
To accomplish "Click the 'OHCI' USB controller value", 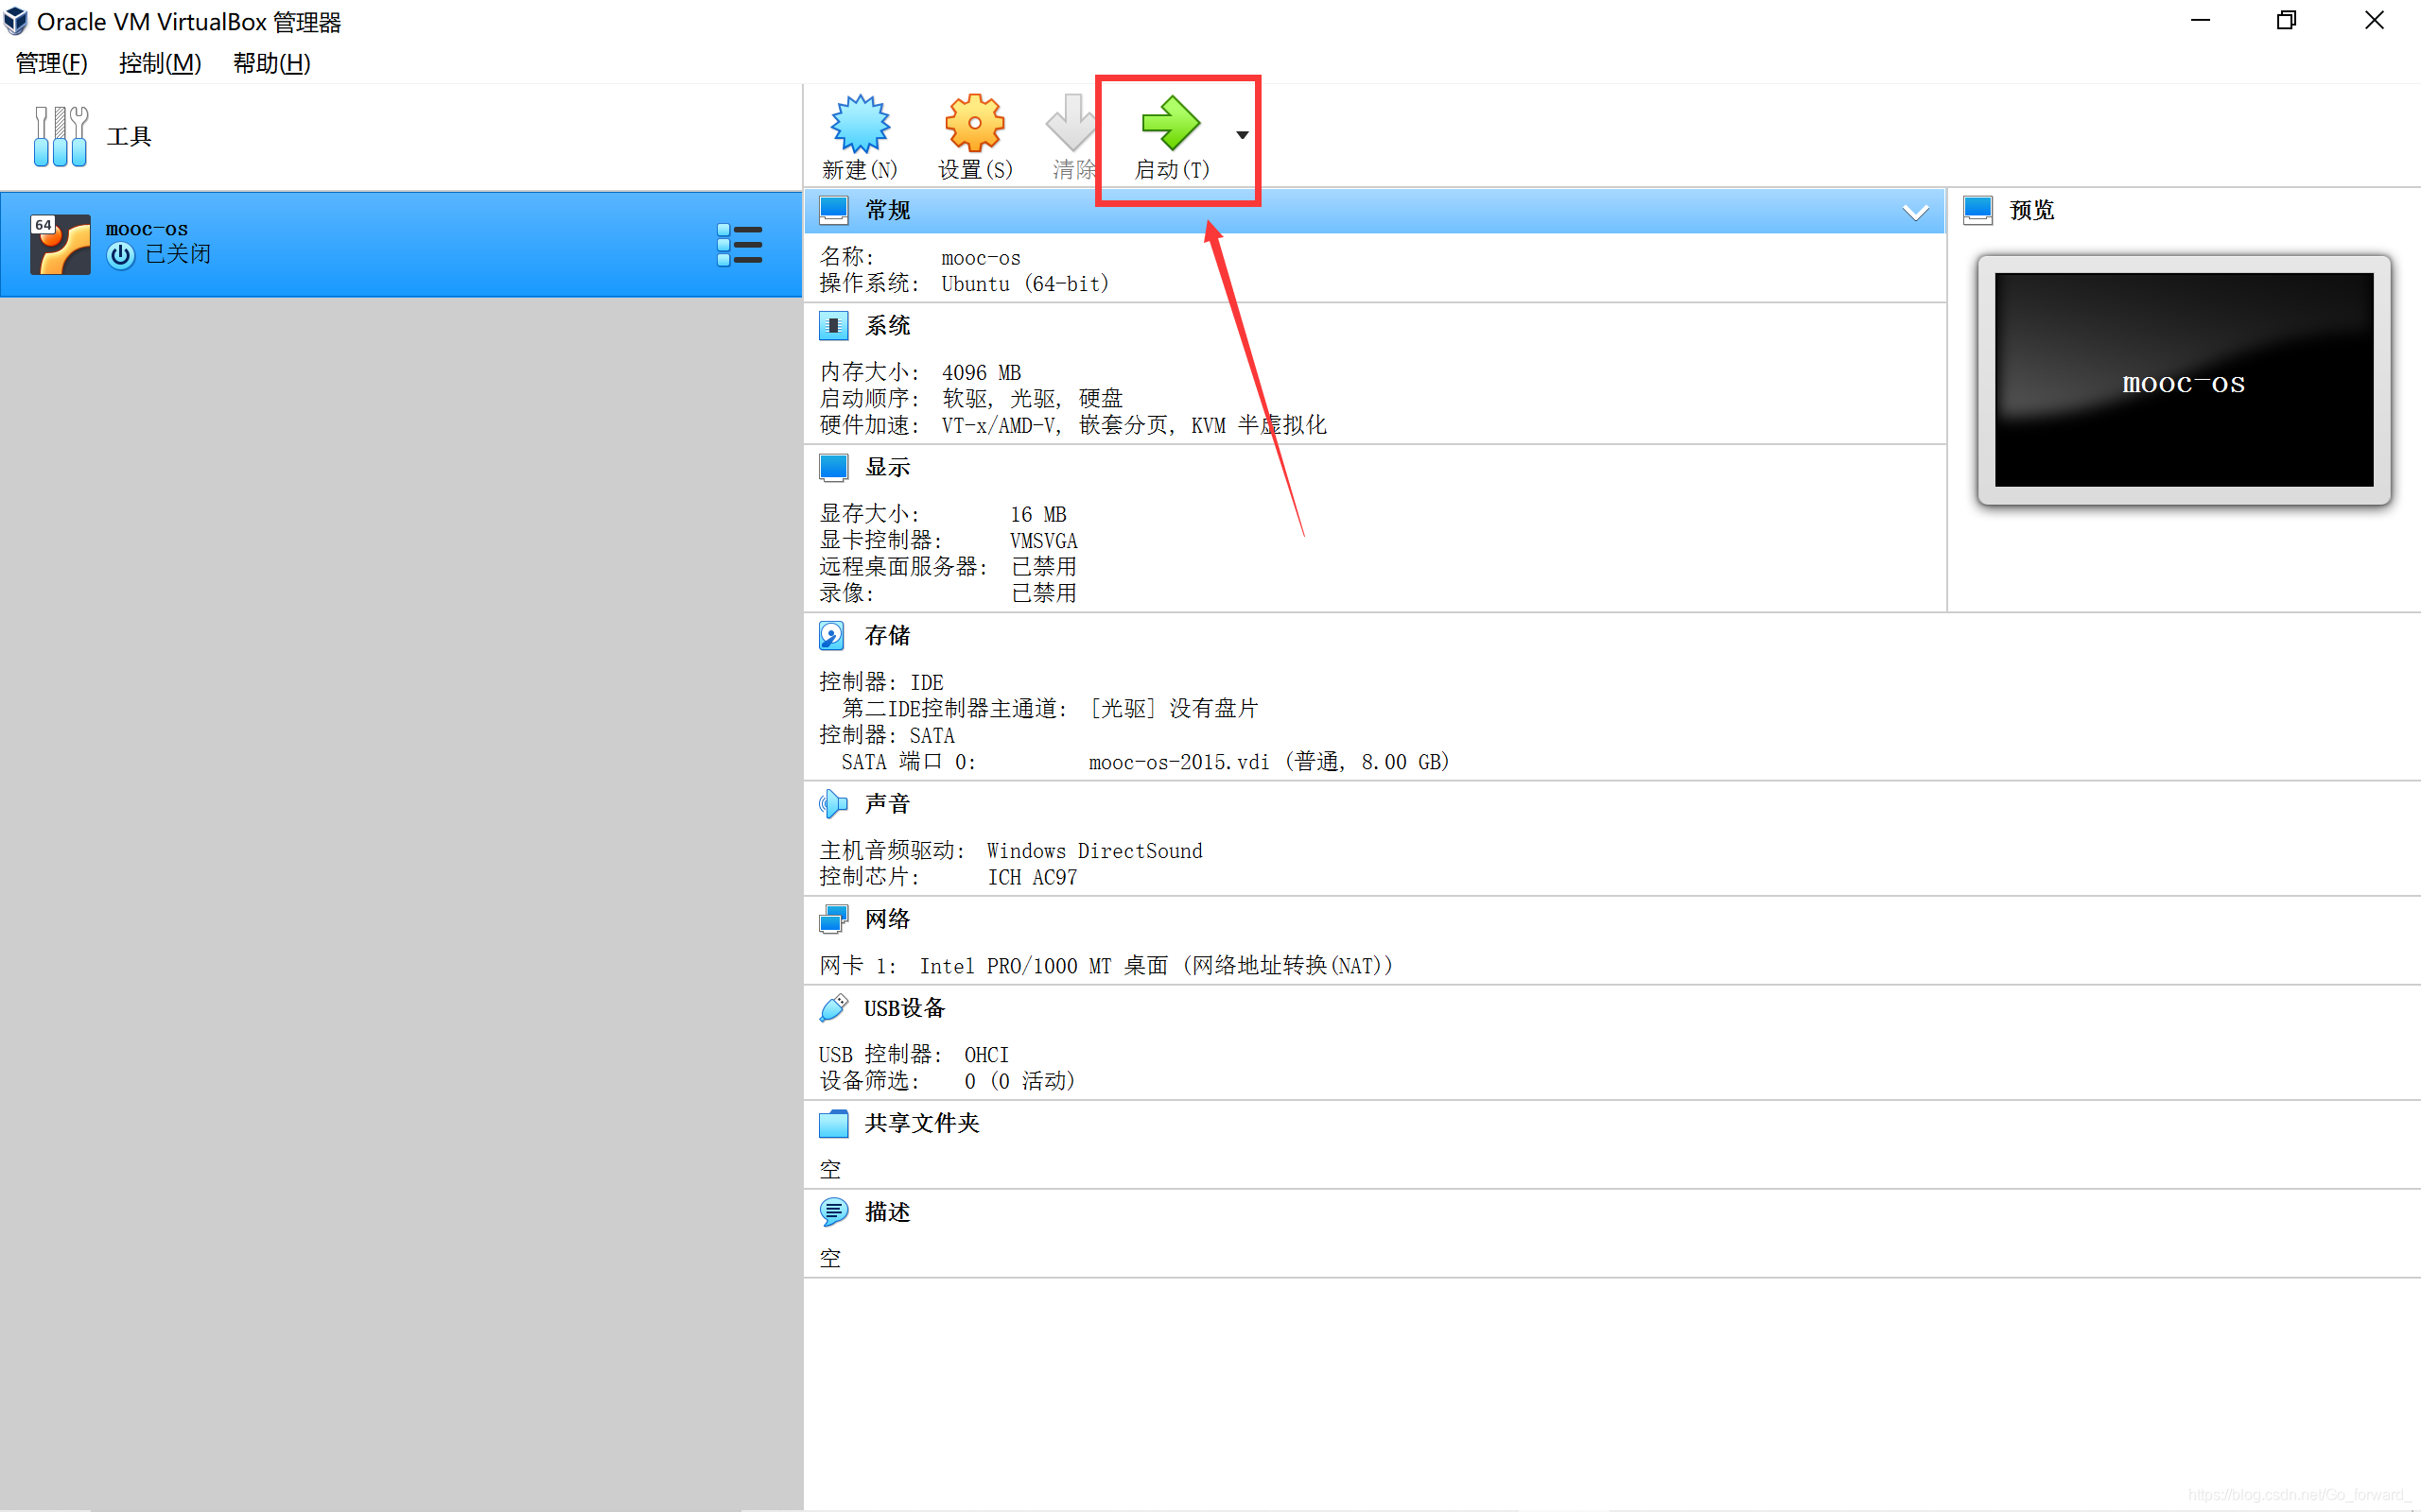I will [986, 1055].
